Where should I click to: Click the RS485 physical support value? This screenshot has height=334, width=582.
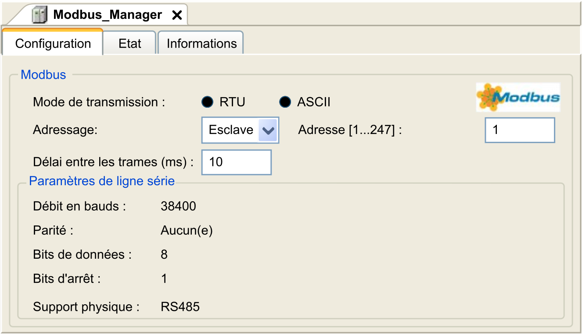tap(180, 307)
